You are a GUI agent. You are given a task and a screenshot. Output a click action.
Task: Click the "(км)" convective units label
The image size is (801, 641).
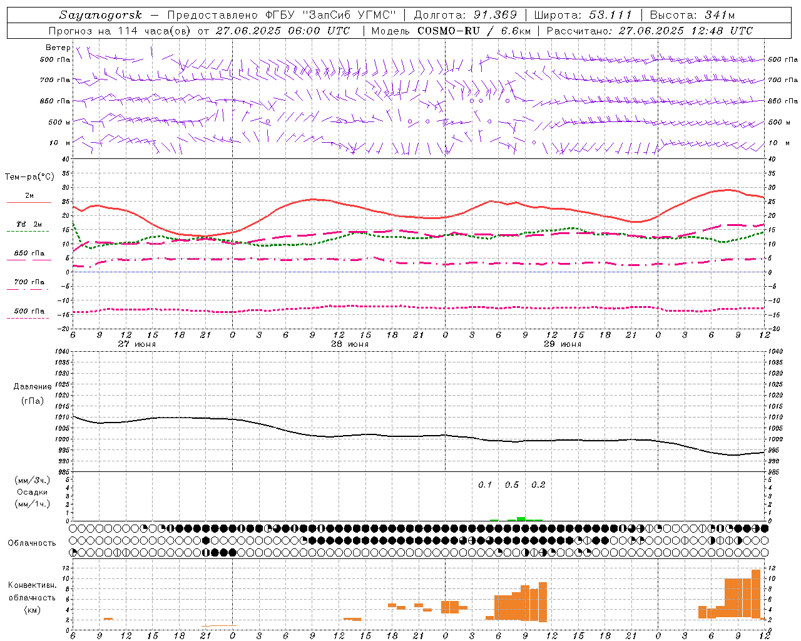click(x=32, y=610)
